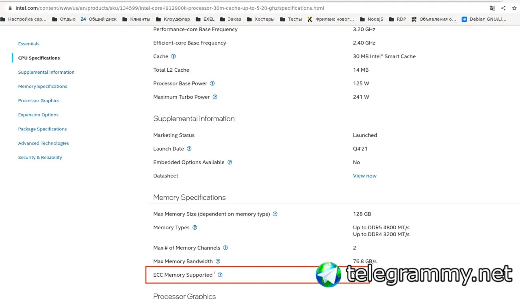Click the Launch Date help icon
This screenshot has height=299, width=520.
coord(189,149)
